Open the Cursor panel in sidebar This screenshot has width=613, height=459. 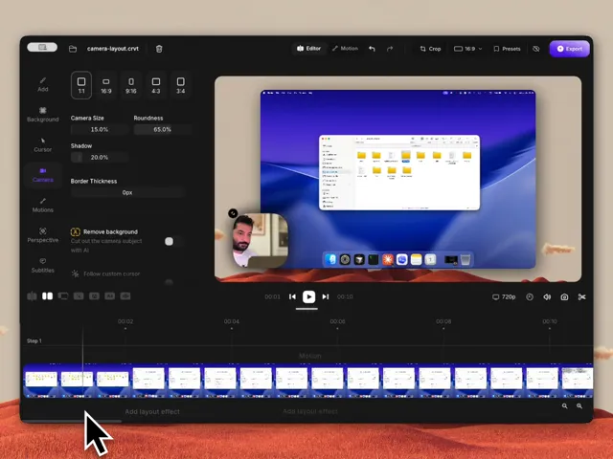point(42,144)
